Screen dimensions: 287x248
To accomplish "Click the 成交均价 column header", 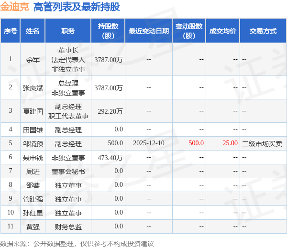I will [x=223, y=31].
